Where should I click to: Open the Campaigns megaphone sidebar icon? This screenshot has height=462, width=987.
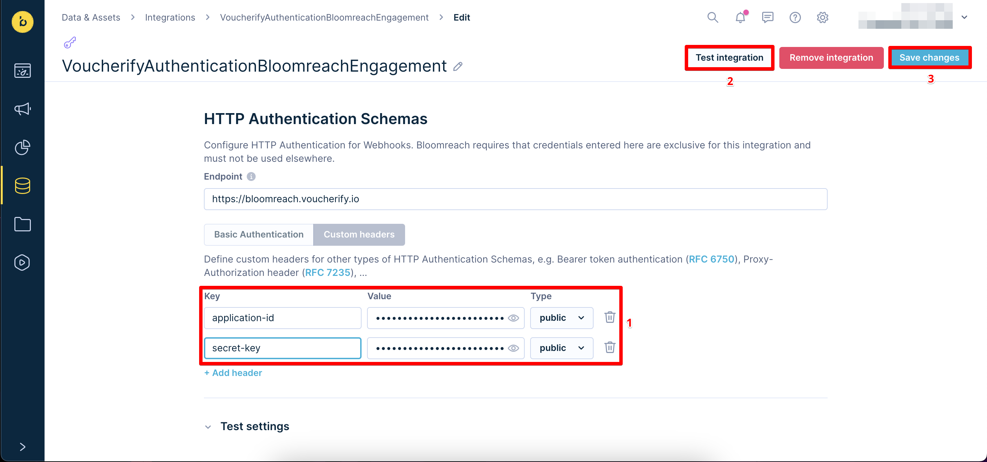(22, 109)
